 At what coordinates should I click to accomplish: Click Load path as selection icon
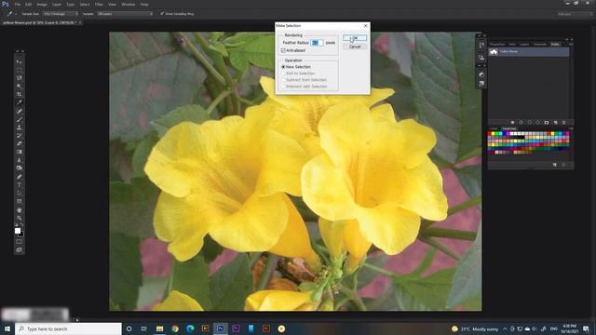529,122
